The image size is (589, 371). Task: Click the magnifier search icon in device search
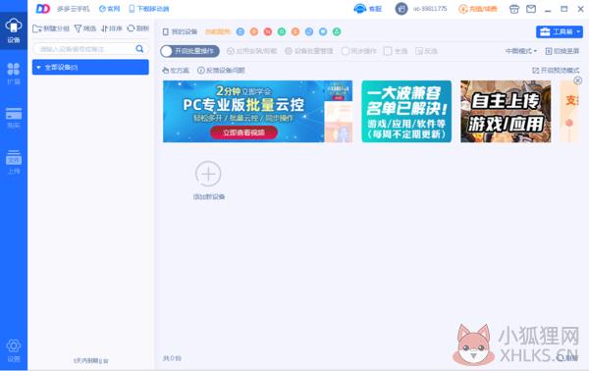coord(139,49)
